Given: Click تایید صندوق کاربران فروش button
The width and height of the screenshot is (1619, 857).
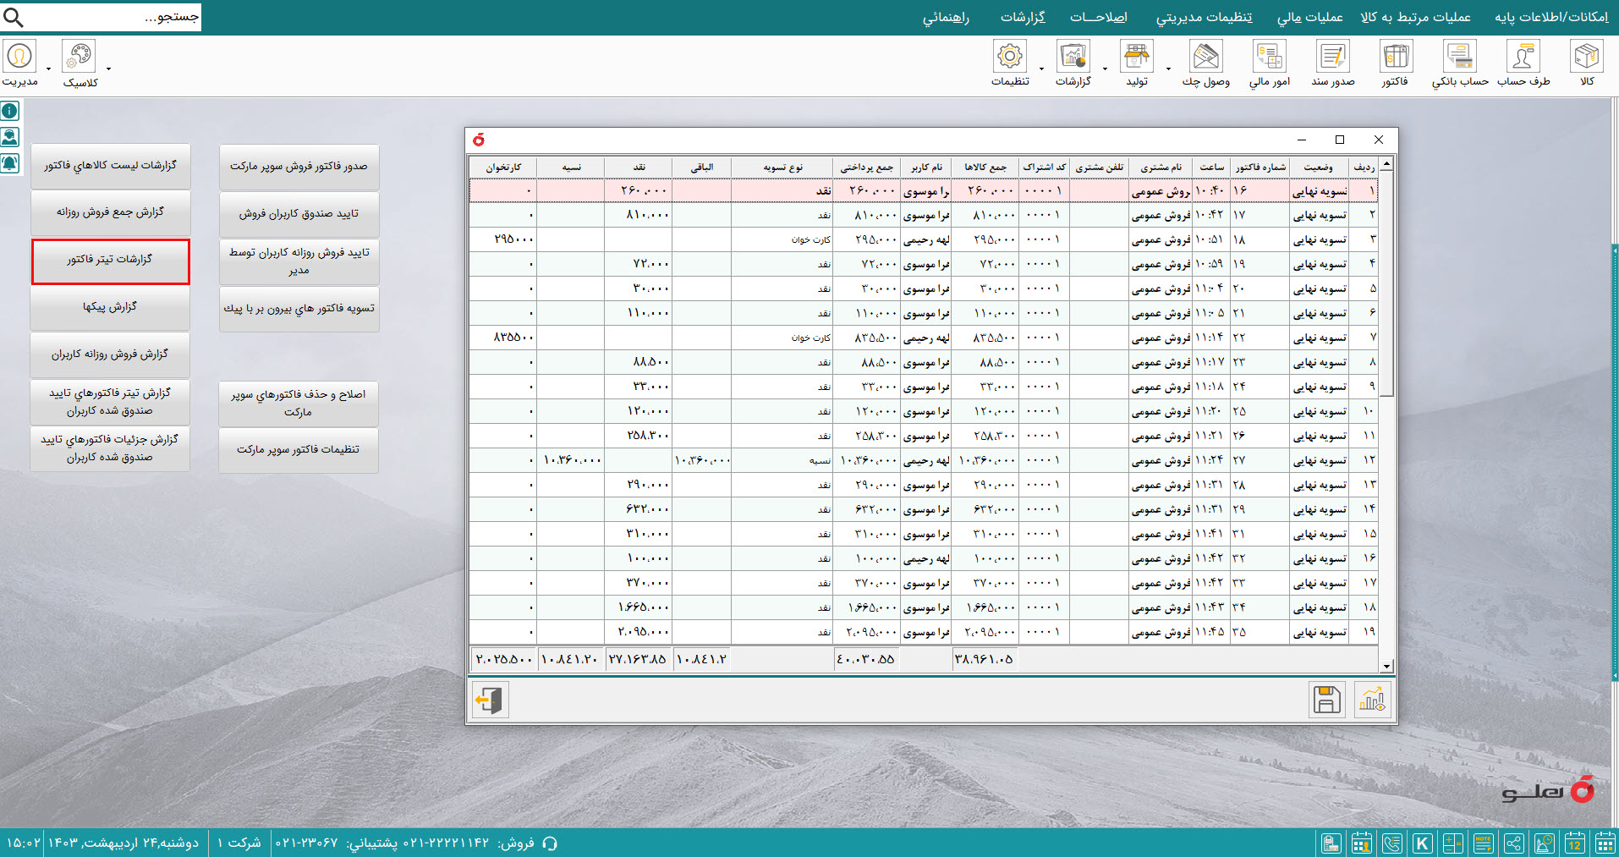Looking at the screenshot, I should 299,214.
